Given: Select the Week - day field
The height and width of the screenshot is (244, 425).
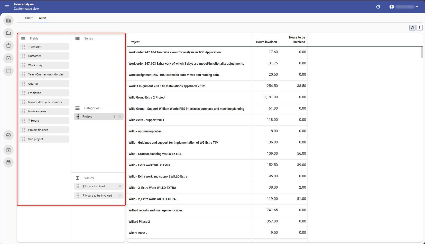Looking at the screenshot, I should coord(44,65).
